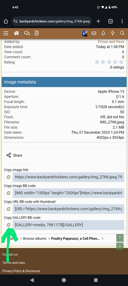Go to forum home via house icon
Image resolution: width=128 pixels, height=286 pixels.
click(16, 33)
